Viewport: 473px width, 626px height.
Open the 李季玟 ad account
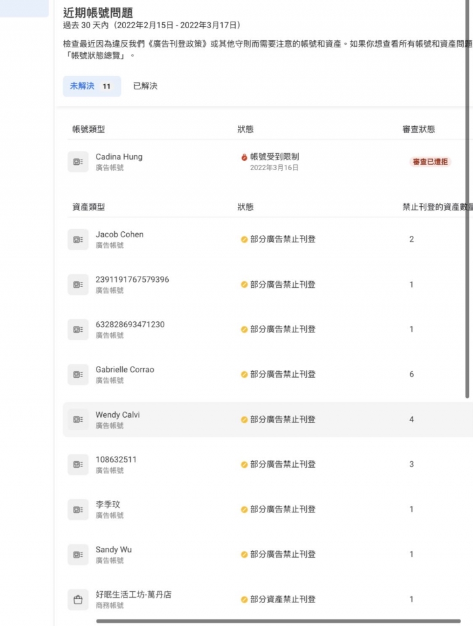click(x=108, y=504)
